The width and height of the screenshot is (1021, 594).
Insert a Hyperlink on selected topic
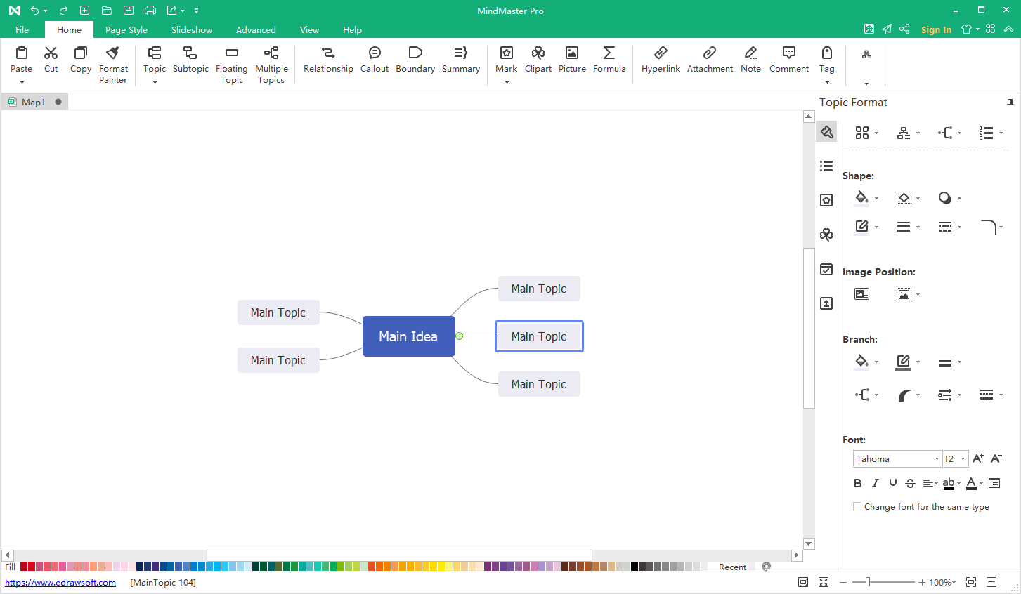[661, 59]
